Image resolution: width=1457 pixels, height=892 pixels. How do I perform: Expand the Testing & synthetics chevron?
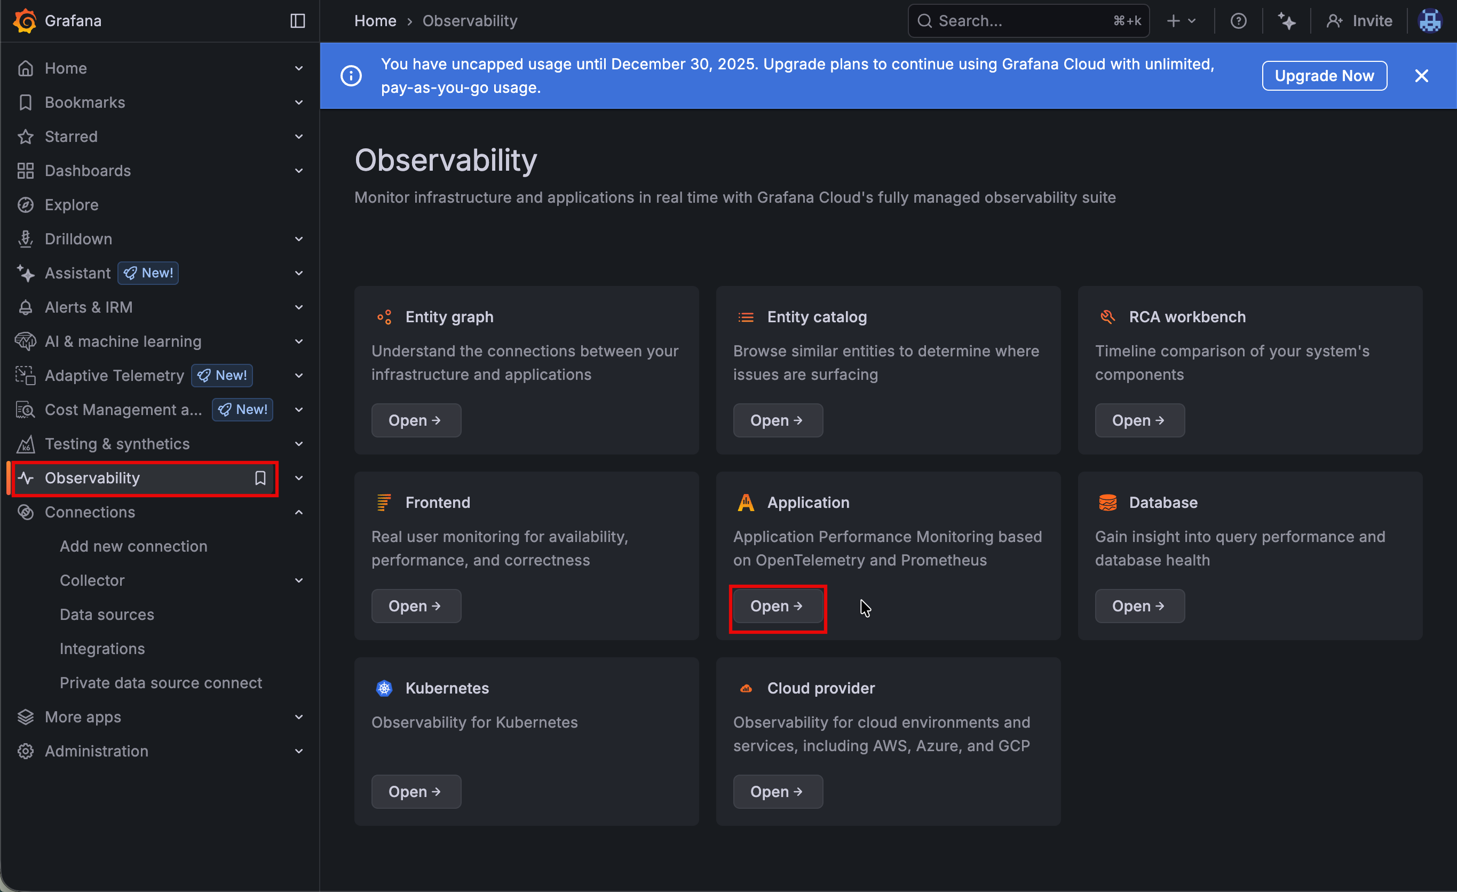(x=299, y=444)
